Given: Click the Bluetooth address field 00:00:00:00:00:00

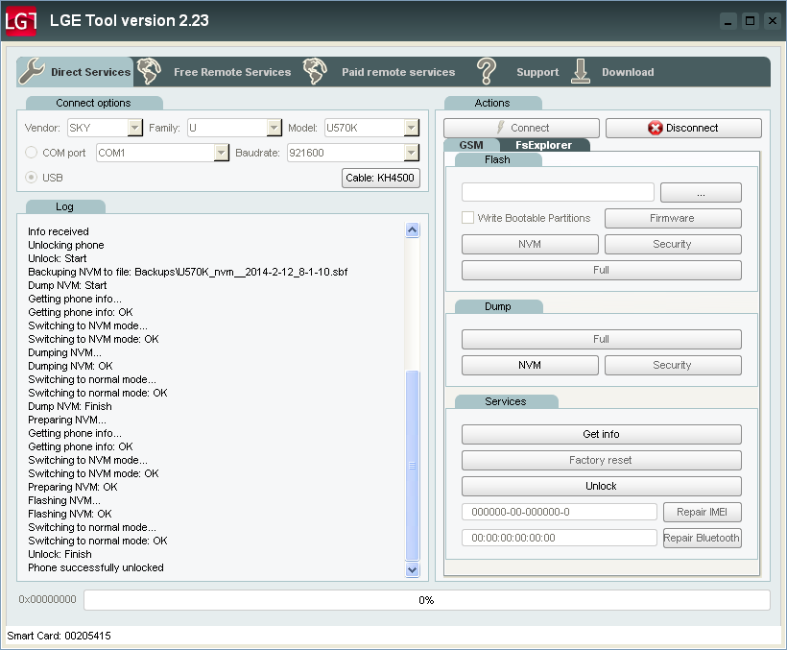Looking at the screenshot, I should (560, 538).
